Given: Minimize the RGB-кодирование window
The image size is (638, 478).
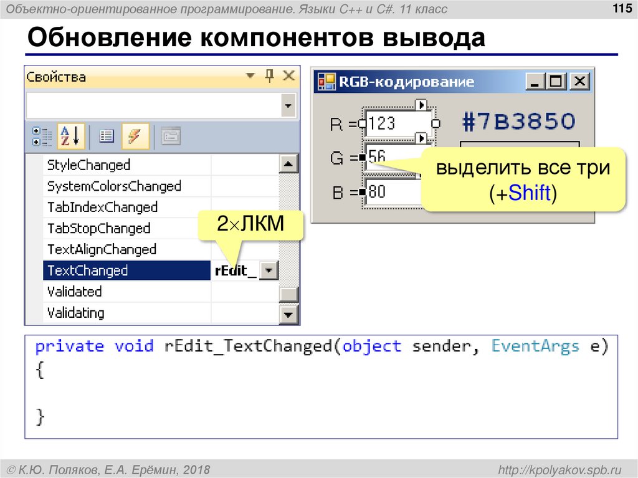Looking at the screenshot, I should click(535, 82).
